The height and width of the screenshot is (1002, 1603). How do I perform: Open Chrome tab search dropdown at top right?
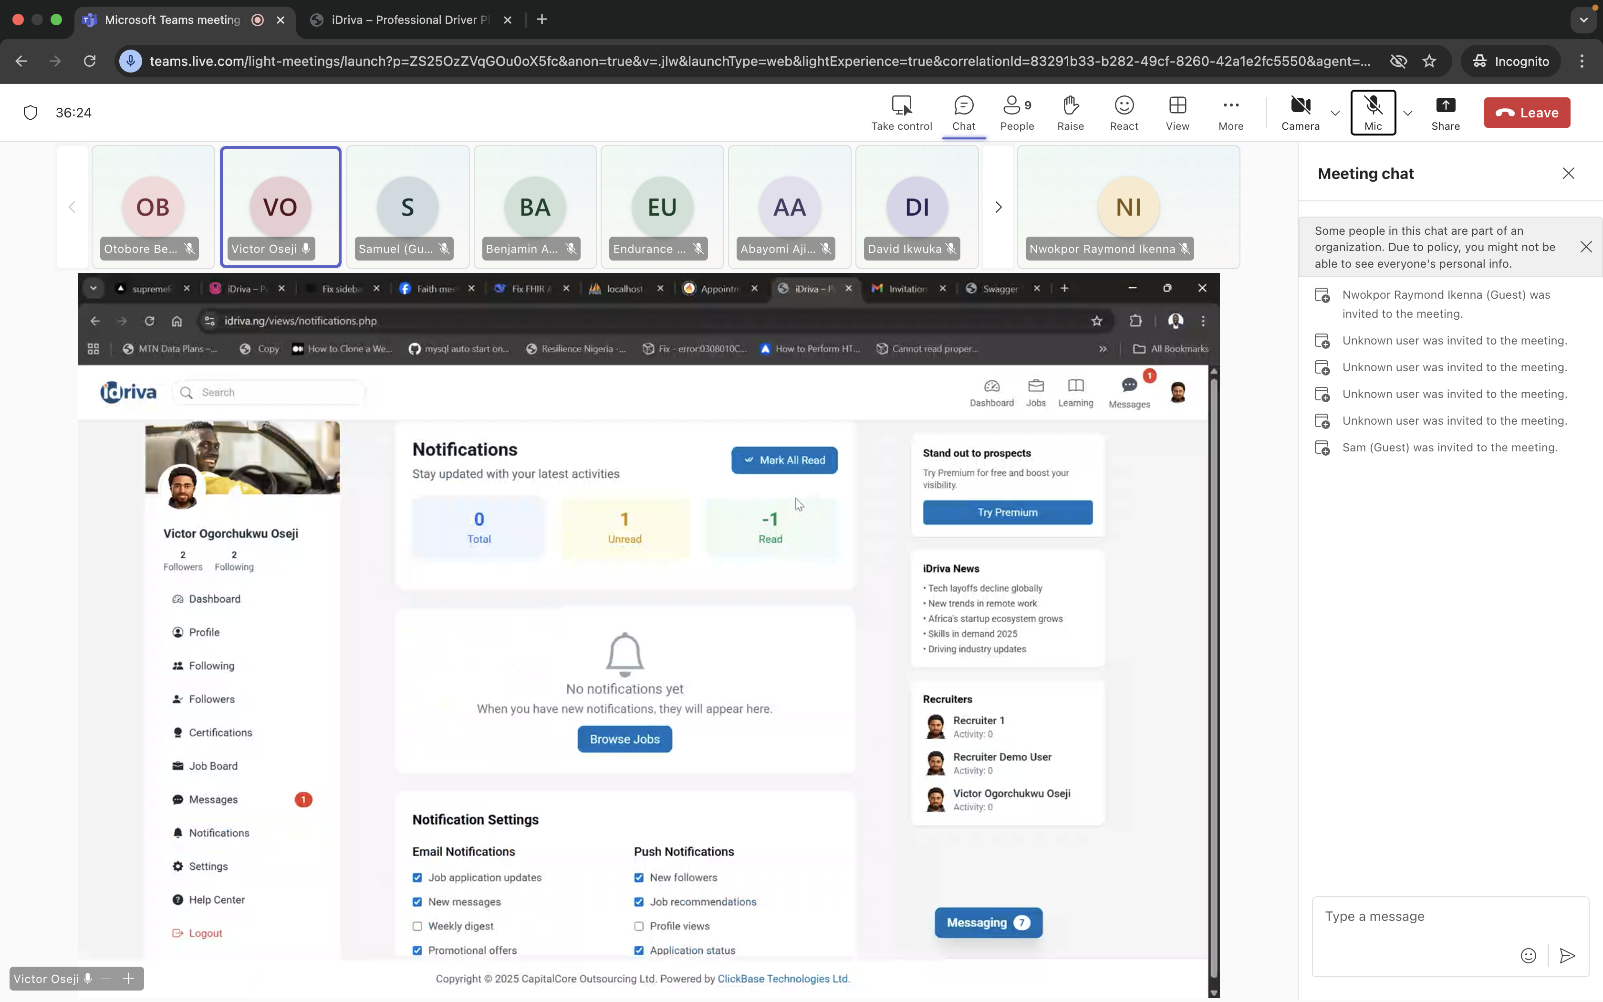pos(1583,20)
